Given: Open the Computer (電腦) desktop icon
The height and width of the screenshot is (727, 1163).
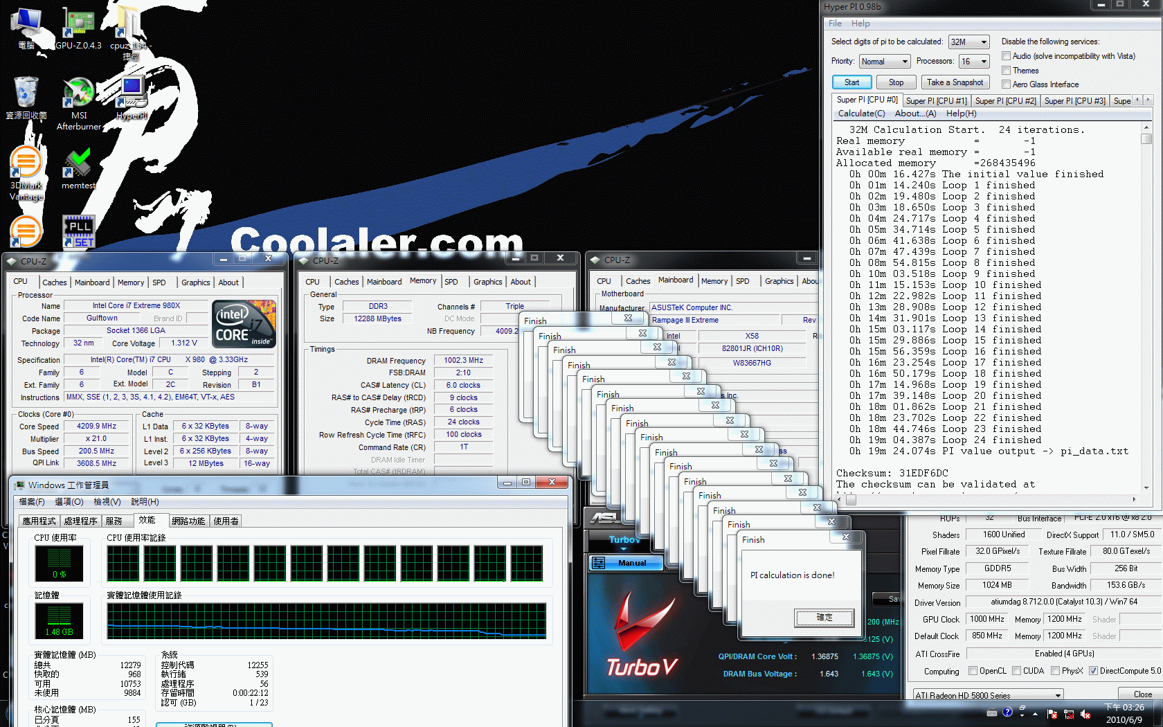Looking at the screenshot, I should click(26, 28).
